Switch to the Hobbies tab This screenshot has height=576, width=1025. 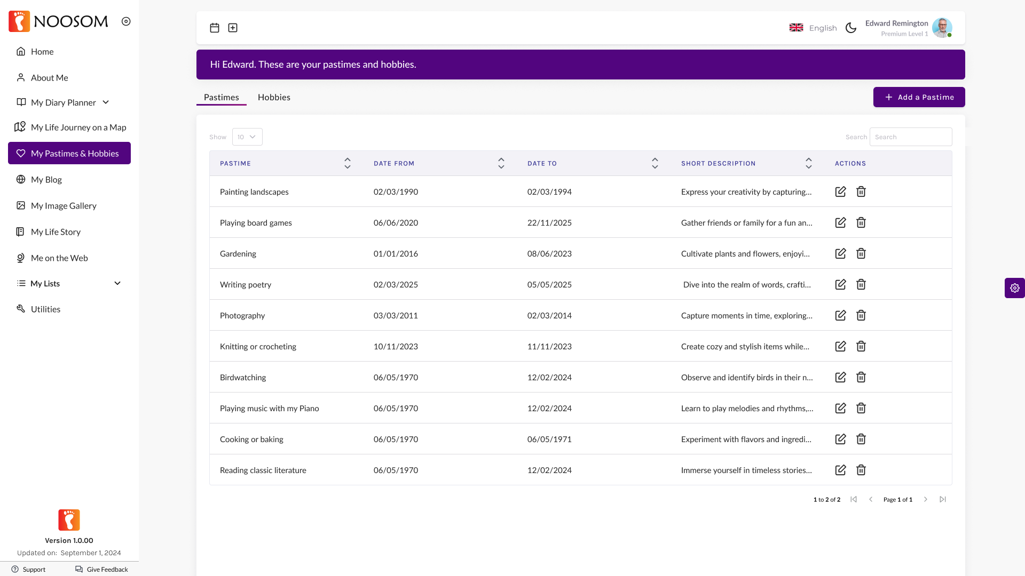pos(274,97)
